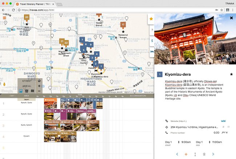Open the orange hamburger menu on map
The height and width of the screenshot is (159, 236).
(4, 18)
